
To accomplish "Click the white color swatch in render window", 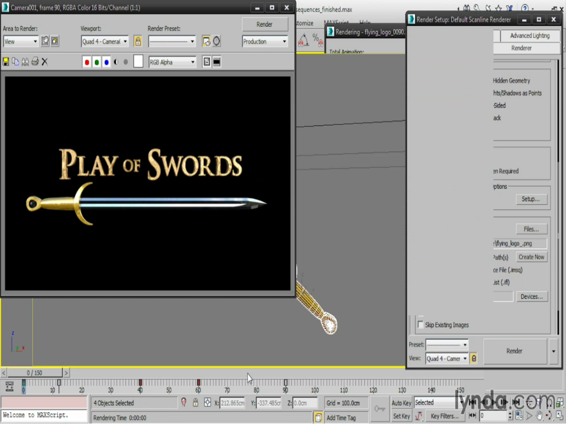I will pyautogui.click(x=138, y=62).
